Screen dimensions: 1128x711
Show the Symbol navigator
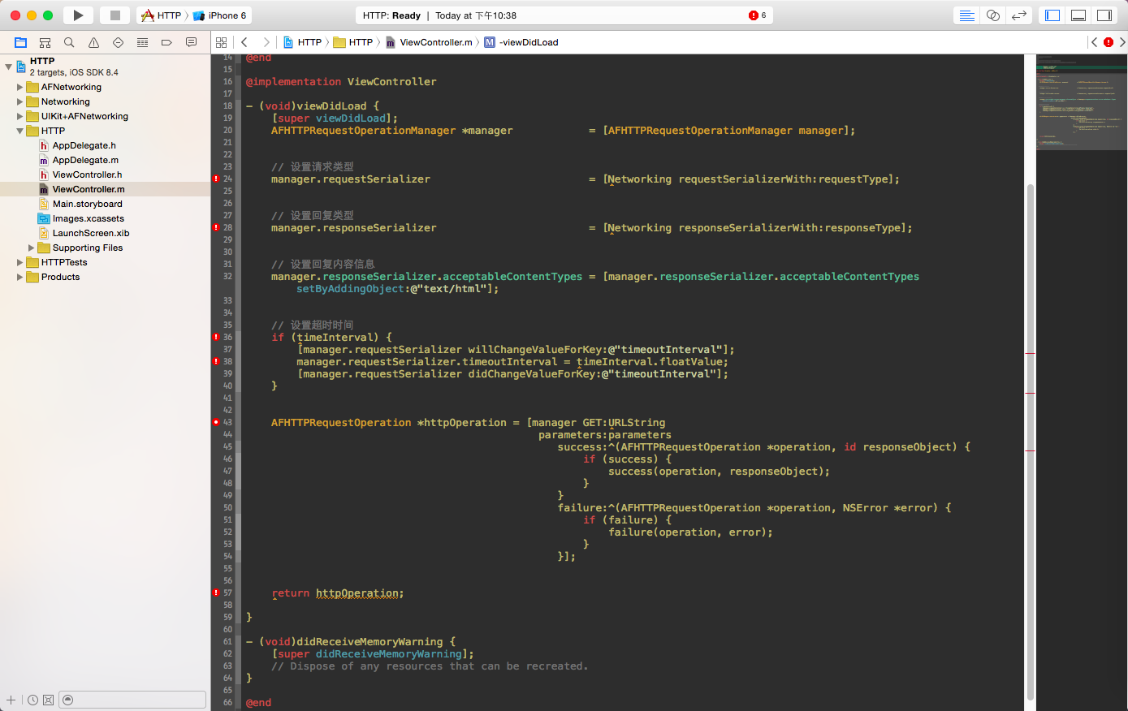point(45,42)
